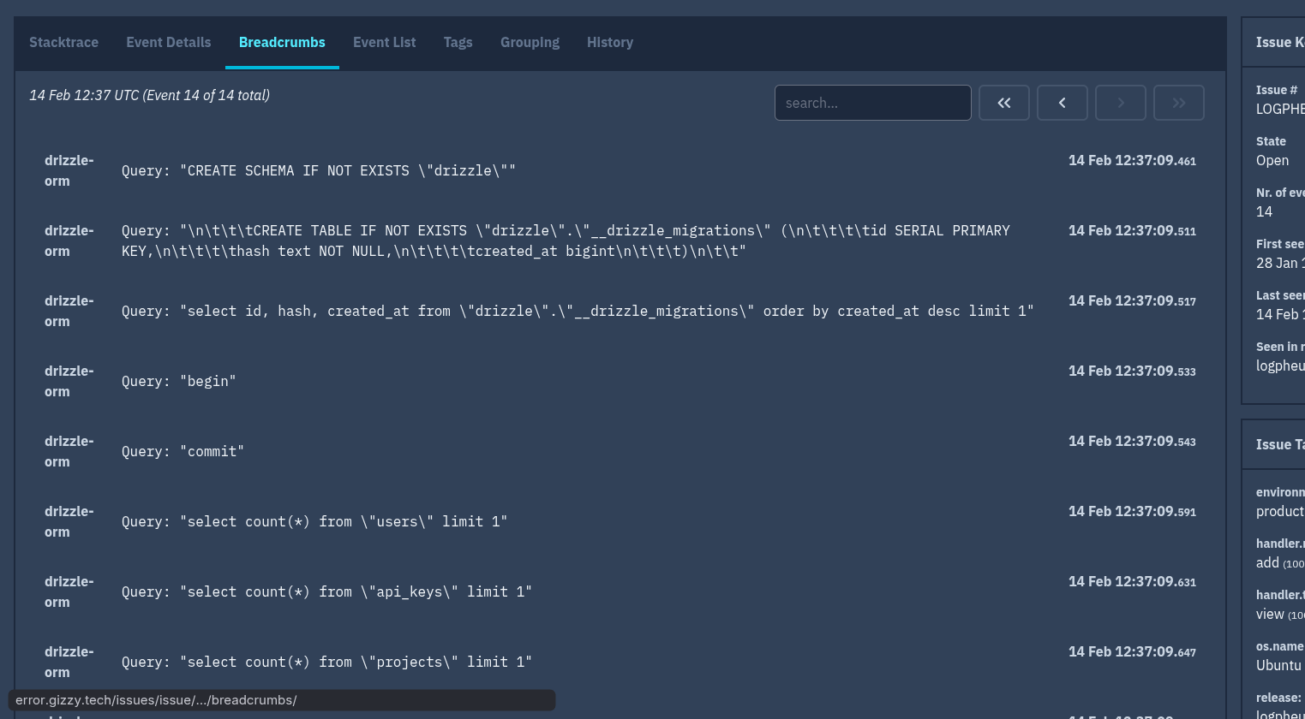The height and width of the screenshot is (719, 1305).
Task: Switch to Event Details tab
Action: (168, 43)
